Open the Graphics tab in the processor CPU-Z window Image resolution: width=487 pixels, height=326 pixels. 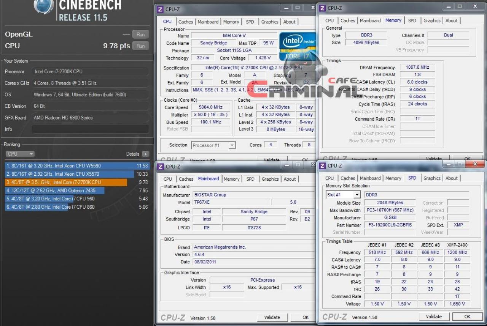coord(270,22)
